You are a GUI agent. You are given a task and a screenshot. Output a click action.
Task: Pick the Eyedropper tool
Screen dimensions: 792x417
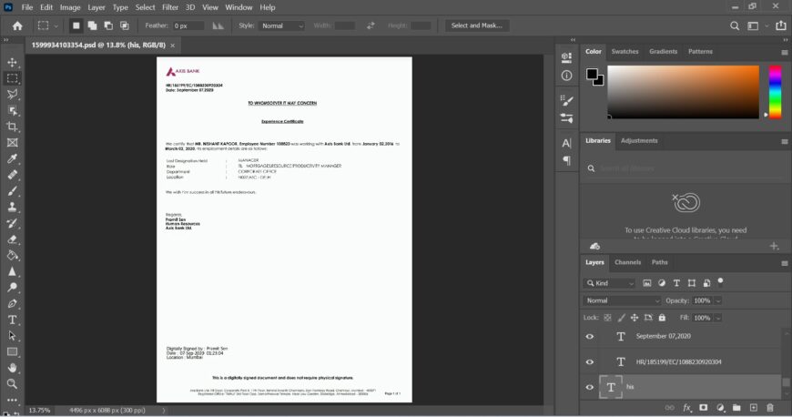coord(13,158)
